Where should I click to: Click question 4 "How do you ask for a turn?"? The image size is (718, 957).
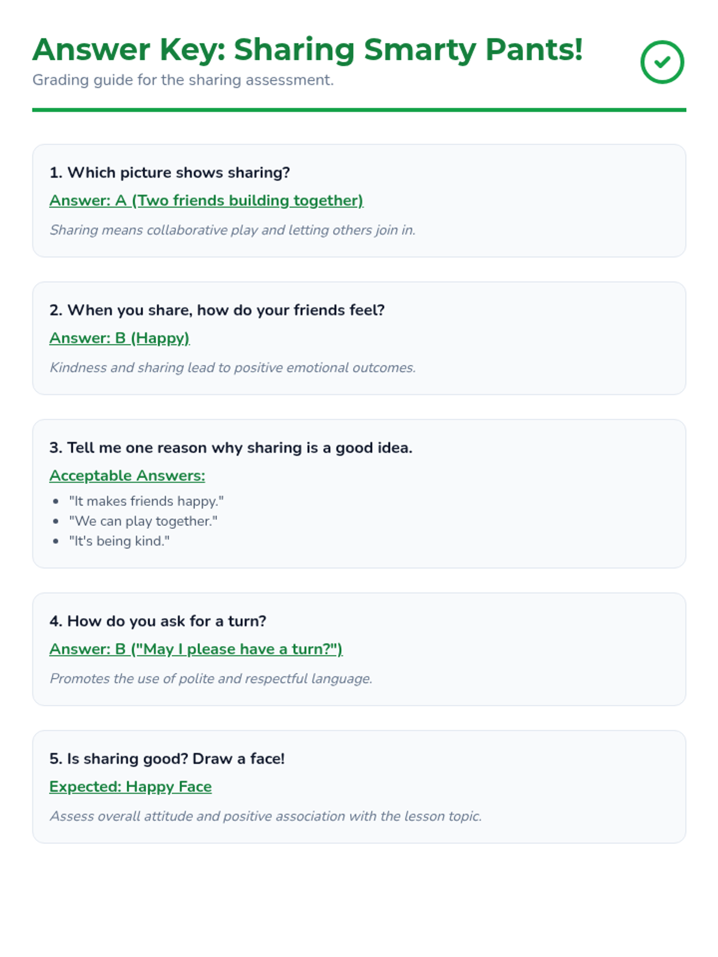(157, 621)
